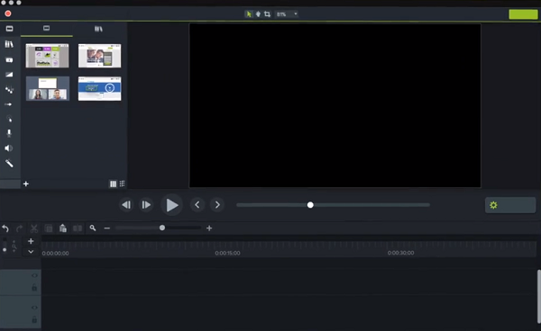The width and height of the screenshot is (541, 331).
Task: Click the green Share button
Action: coord(523,14)
